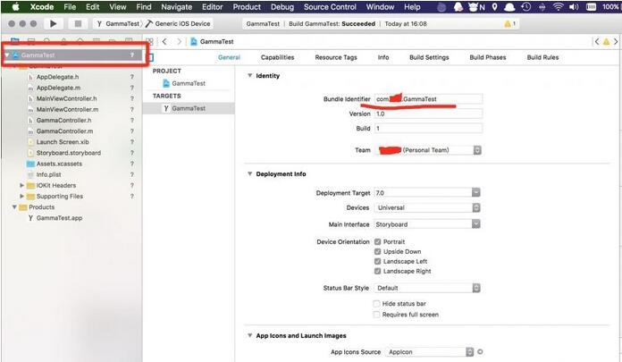This screenshot has width=622, height=362.
Task: Click the Build number field
Action: coord(428,128)
